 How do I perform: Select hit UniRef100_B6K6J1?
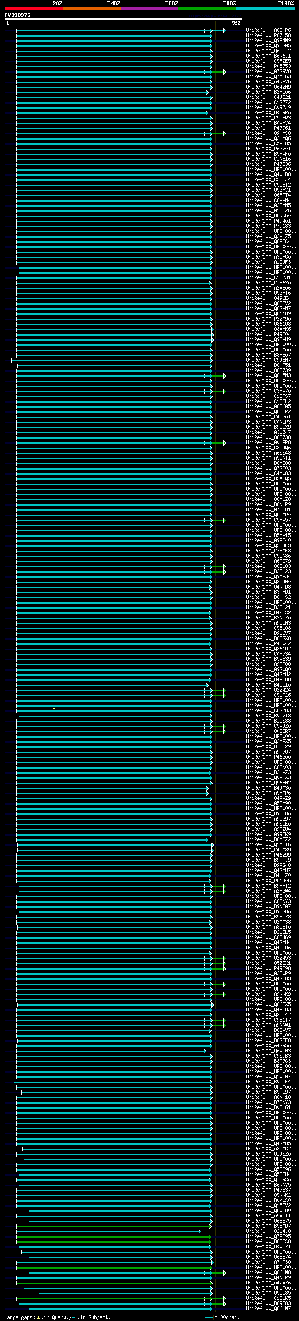(268, 56)
